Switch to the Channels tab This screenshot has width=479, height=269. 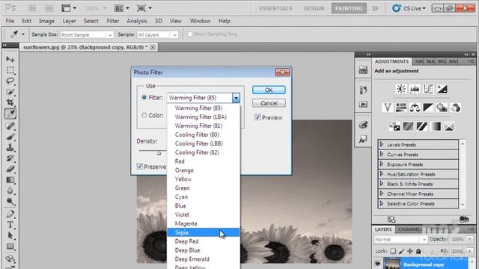pyautogui.click(x=409, y=229)
